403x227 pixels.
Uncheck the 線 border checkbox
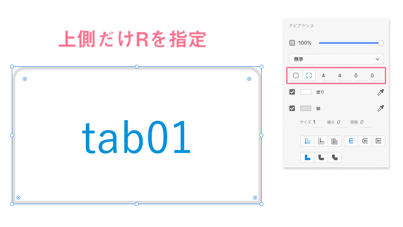292,108
